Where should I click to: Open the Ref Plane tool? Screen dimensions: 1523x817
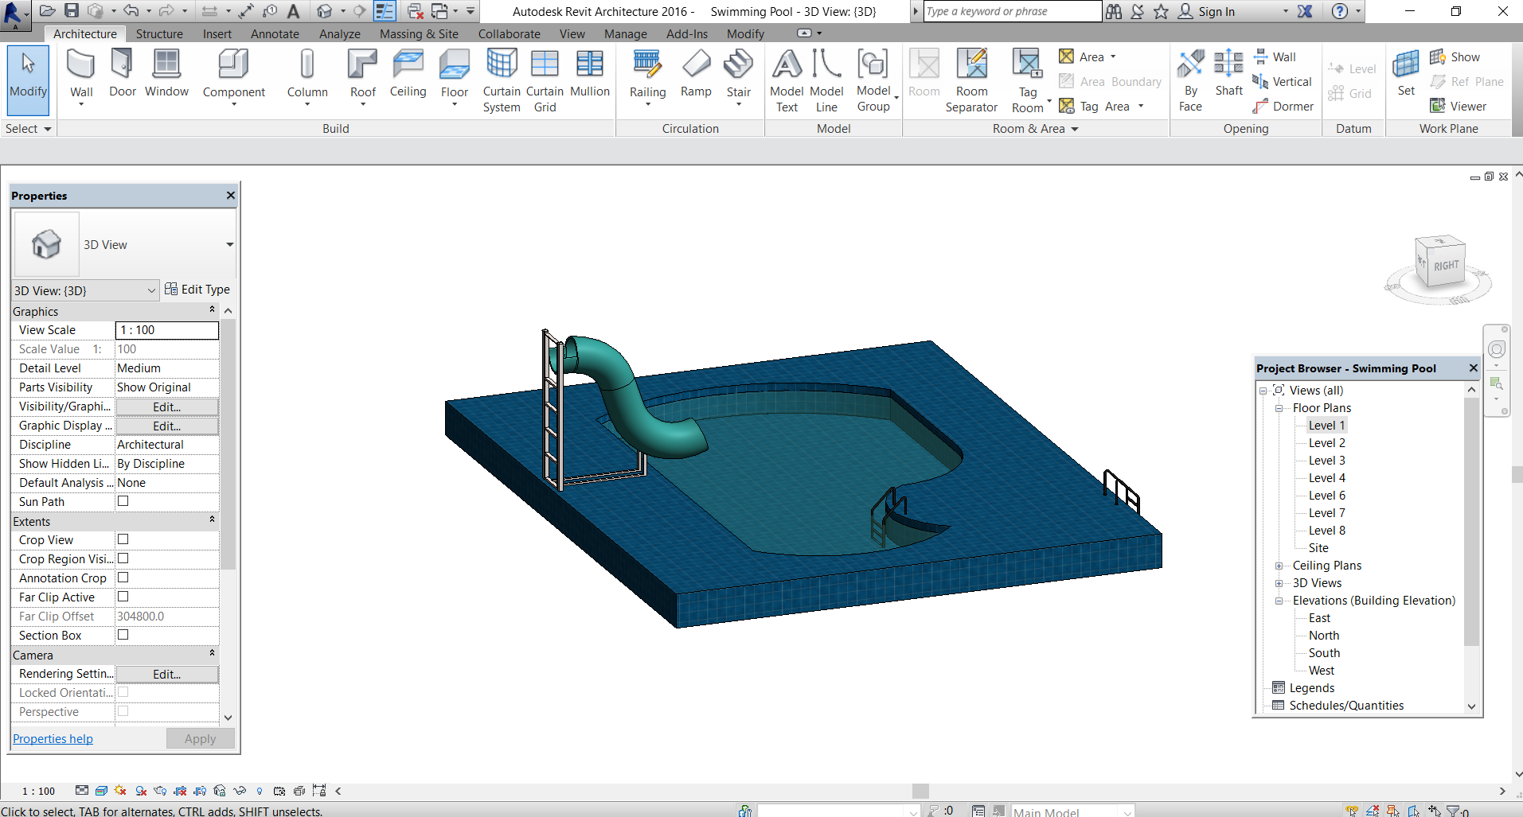(1466, 81)
